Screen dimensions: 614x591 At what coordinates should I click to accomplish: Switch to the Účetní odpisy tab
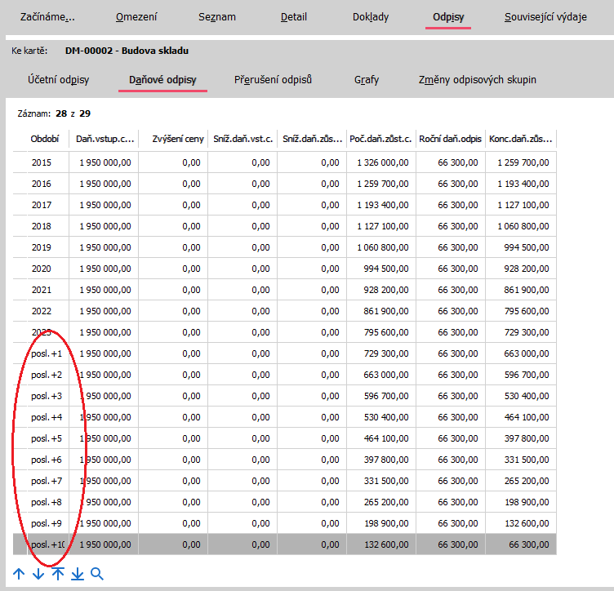pos(59,80)
